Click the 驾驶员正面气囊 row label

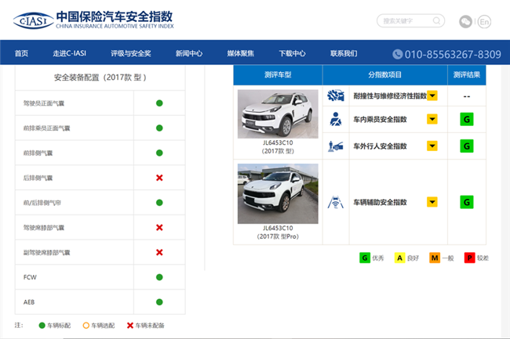(44, 103)
